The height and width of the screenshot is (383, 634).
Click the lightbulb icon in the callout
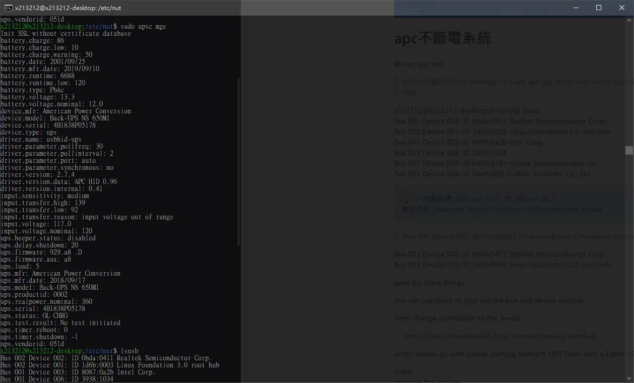coord(407,199)
